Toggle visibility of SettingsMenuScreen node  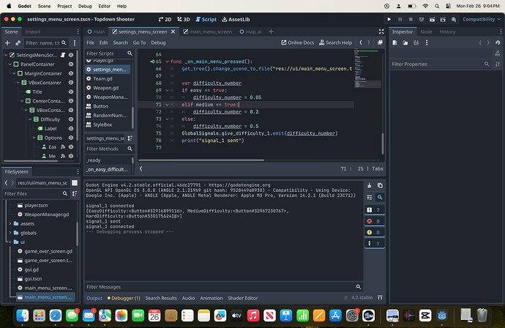[x=71, y=55]
